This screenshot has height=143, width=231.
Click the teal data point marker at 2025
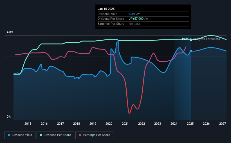(x=191, y=40)
